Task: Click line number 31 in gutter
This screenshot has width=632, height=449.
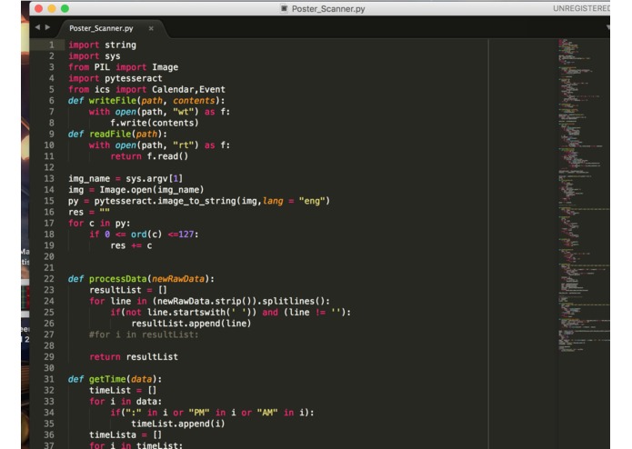Action: coord(49,379)
